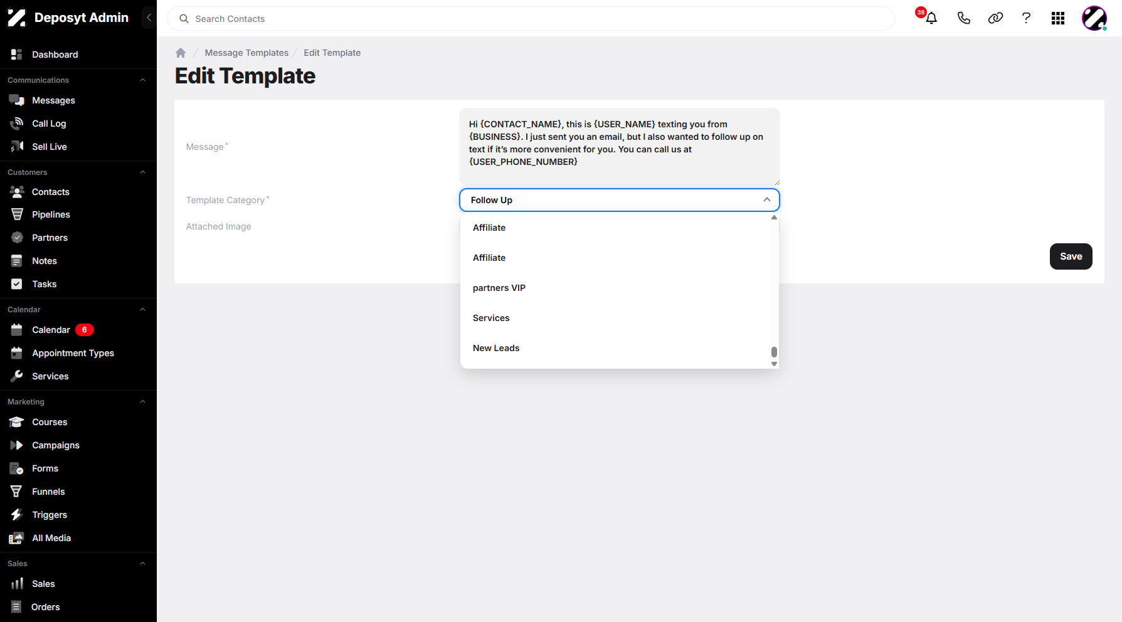
Task: Click into the Message text area
Action: coord(620,147)
